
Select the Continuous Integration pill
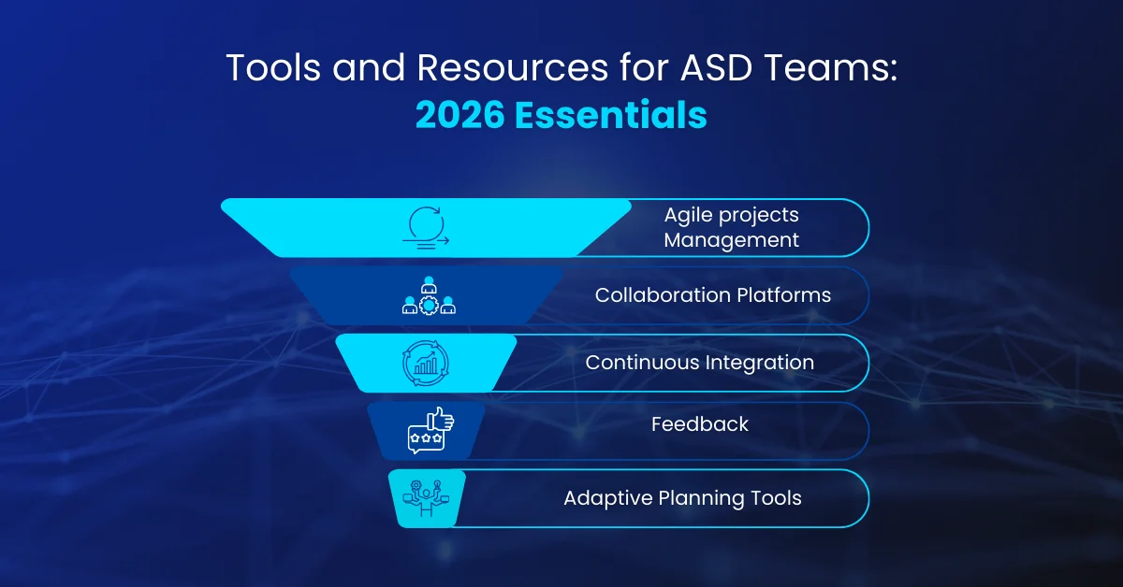(x=700, y=363)
